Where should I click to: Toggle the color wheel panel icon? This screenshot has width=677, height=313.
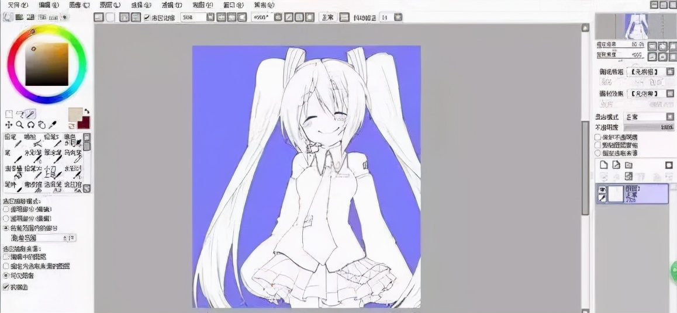[8, 18]
